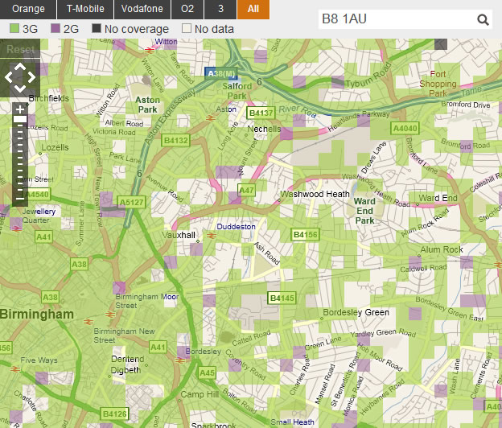
Task: Zoom in with the plus icon
Action: [20, 109]
